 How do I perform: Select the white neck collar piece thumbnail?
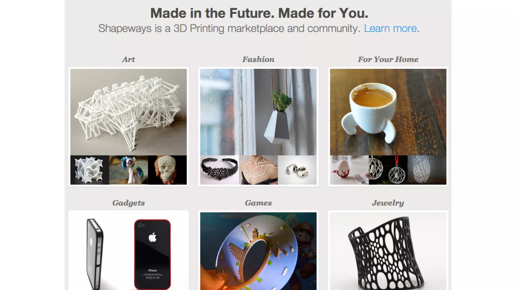pos(258,170)
